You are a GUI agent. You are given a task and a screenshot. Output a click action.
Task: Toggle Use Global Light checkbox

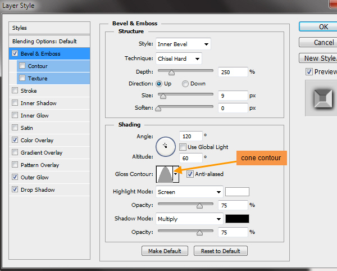[x=183, y=147]
